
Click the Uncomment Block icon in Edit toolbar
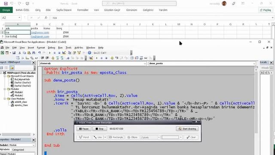point(62,58)
